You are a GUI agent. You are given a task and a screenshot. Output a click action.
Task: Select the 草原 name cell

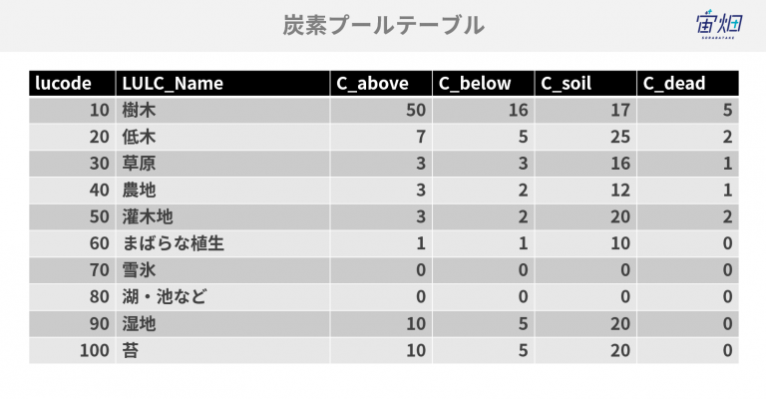222,164
